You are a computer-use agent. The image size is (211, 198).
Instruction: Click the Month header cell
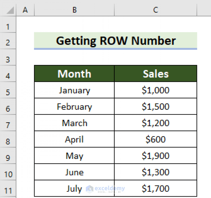74,74
